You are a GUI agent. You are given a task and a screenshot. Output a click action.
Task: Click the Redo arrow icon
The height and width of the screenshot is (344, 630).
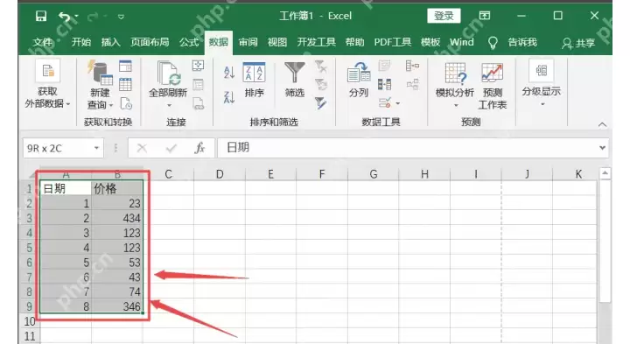(93, 17)
